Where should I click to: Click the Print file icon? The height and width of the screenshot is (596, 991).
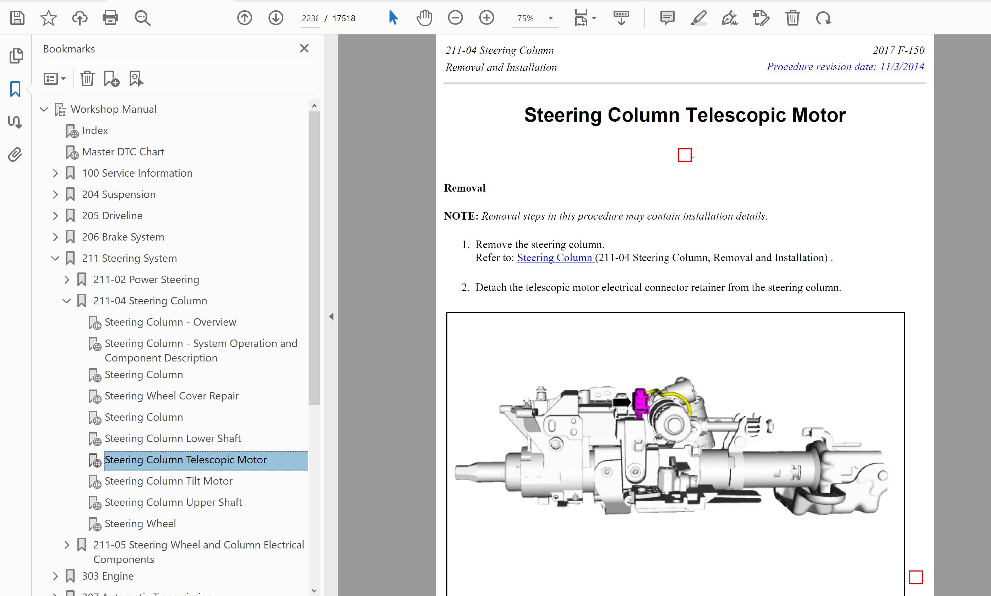[110, 18]
